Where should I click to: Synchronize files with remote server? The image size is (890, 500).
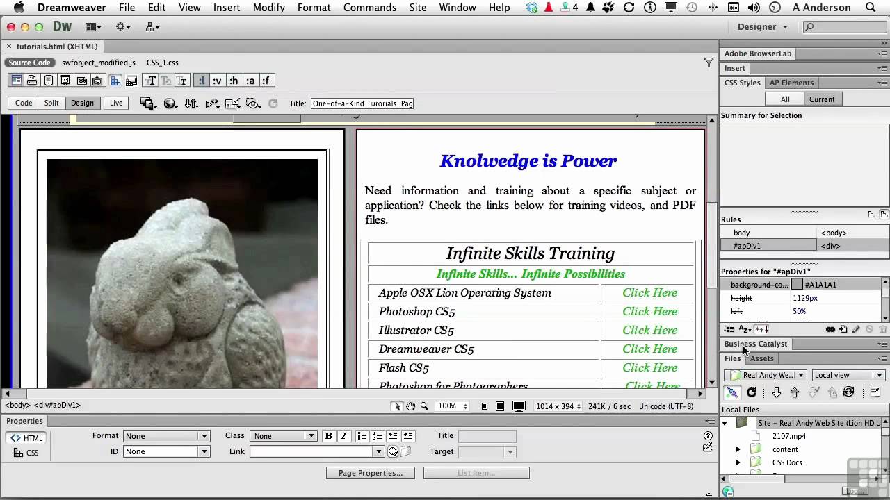coord(848,392)
